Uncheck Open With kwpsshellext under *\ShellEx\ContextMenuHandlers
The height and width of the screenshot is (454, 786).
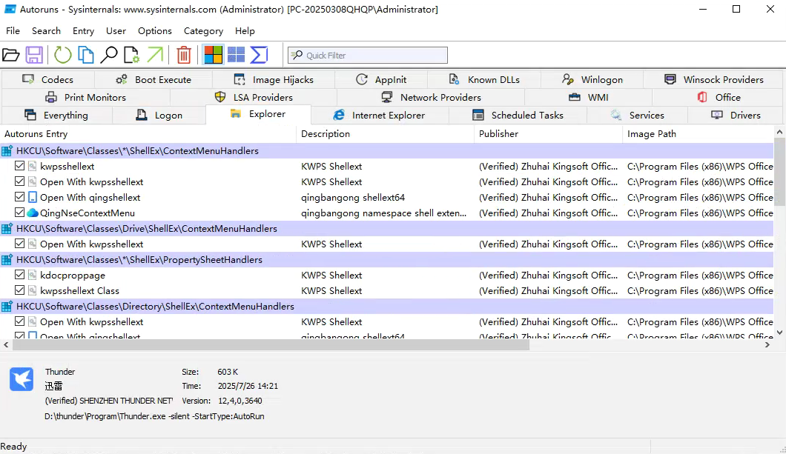19,181
